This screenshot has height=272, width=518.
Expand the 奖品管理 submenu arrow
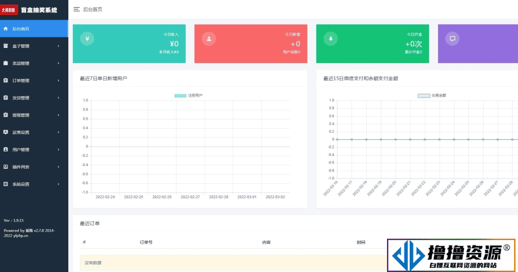pyautogui.click(x=59, y=63)
